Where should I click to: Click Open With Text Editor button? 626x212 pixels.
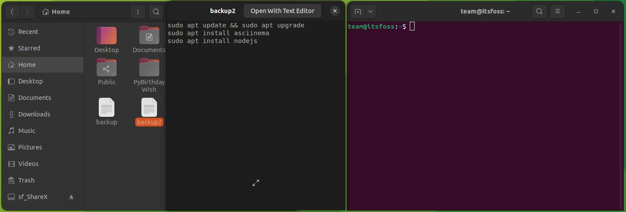282,11
